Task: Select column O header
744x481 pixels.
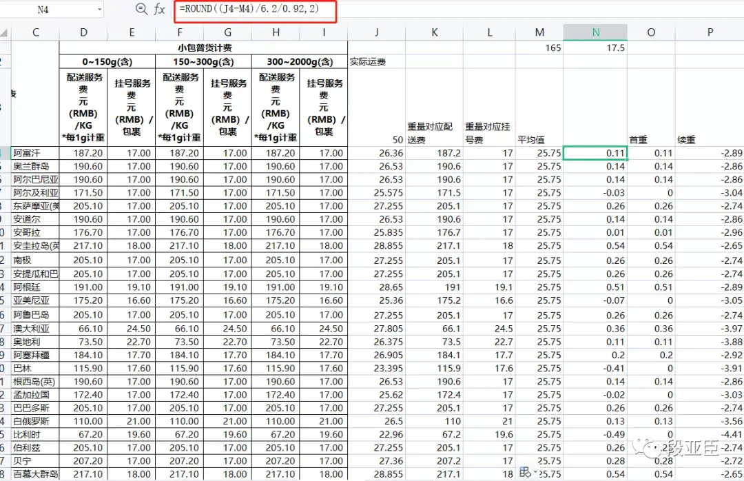Action: tap(651, 32)
